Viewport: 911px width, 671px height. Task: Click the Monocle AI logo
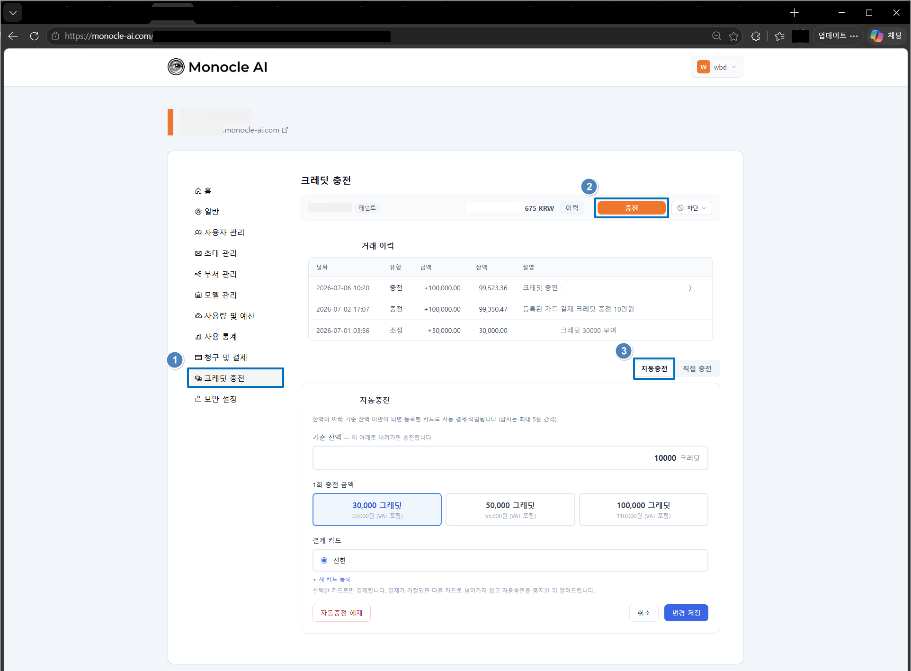(217, 67)
